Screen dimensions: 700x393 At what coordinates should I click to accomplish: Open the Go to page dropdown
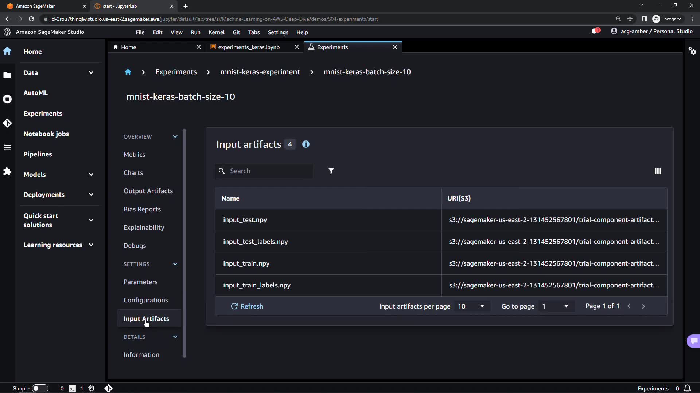(x=555, y=306)
